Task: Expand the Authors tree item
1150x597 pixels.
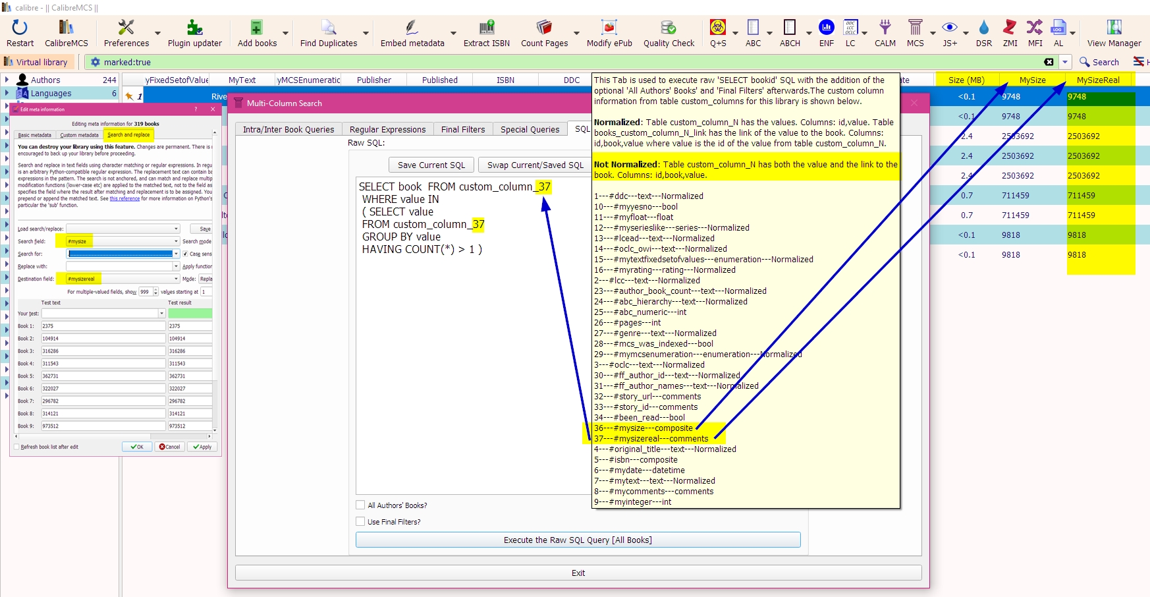Action: pyautogui.click(x=7, y=80)
